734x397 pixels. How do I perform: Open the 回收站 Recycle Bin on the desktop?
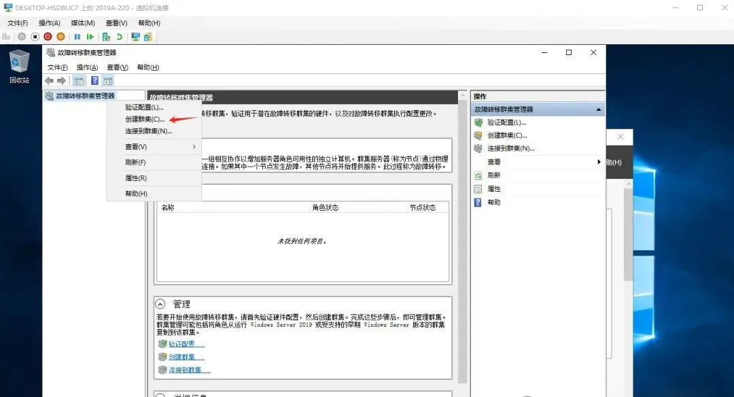click(x=18, y=66)
